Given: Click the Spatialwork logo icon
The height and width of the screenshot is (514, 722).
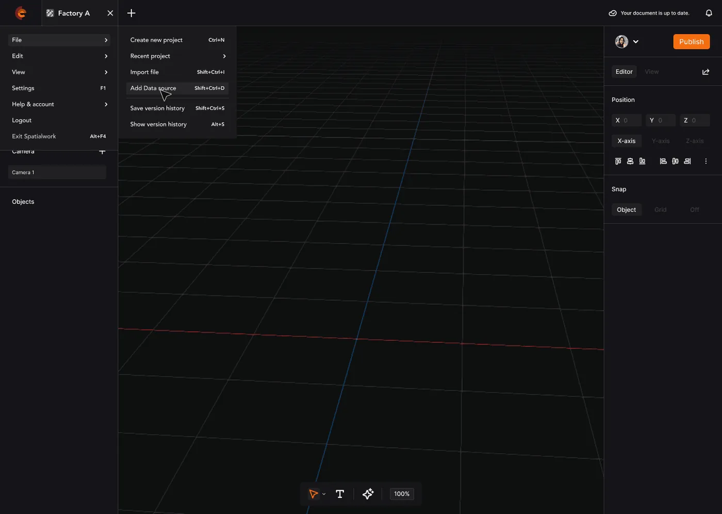Looking at the screenshot, I should coord(21,13).
